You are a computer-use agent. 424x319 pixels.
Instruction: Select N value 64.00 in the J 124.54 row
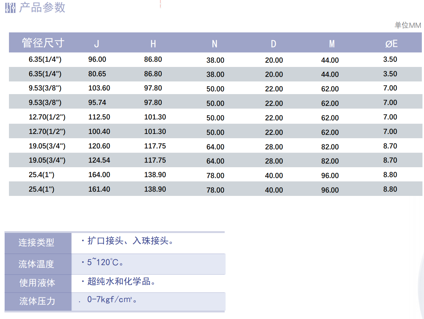click(215, 161)
